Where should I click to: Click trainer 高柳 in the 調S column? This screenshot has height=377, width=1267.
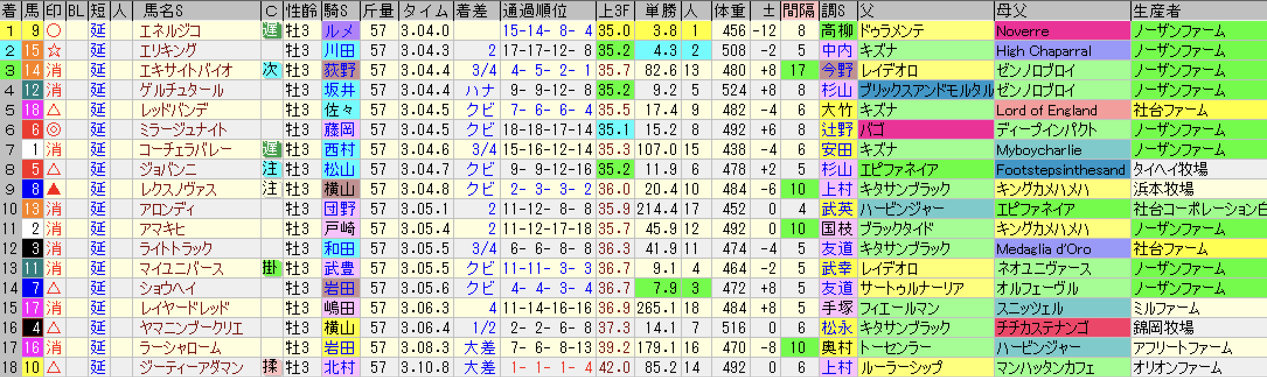[837, 31]
